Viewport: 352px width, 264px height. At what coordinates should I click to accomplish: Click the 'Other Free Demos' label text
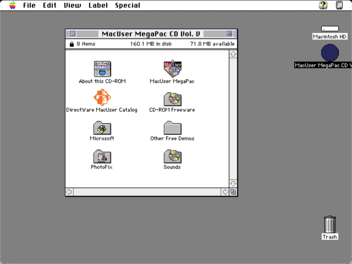tap(172, 138)
